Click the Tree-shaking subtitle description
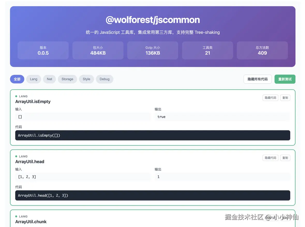Viewport: 305px width, 227px height. (x=153, y=32)
